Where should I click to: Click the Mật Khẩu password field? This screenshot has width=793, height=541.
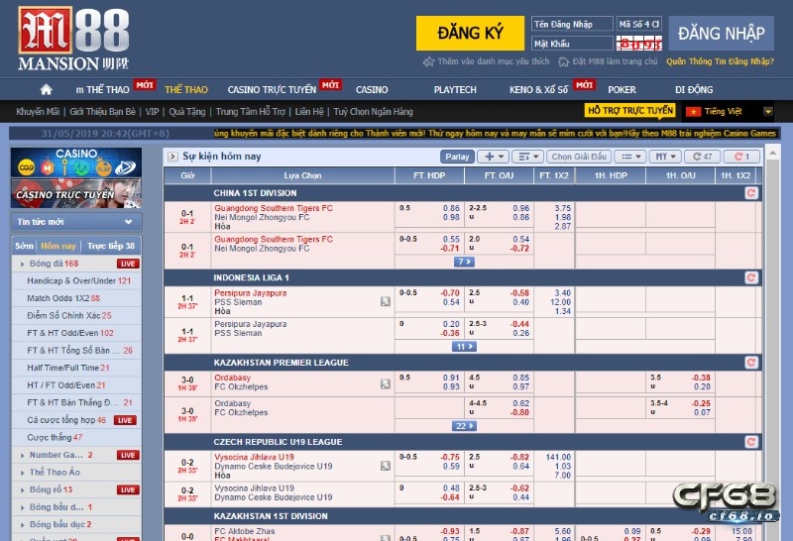[x=572, y=44]
